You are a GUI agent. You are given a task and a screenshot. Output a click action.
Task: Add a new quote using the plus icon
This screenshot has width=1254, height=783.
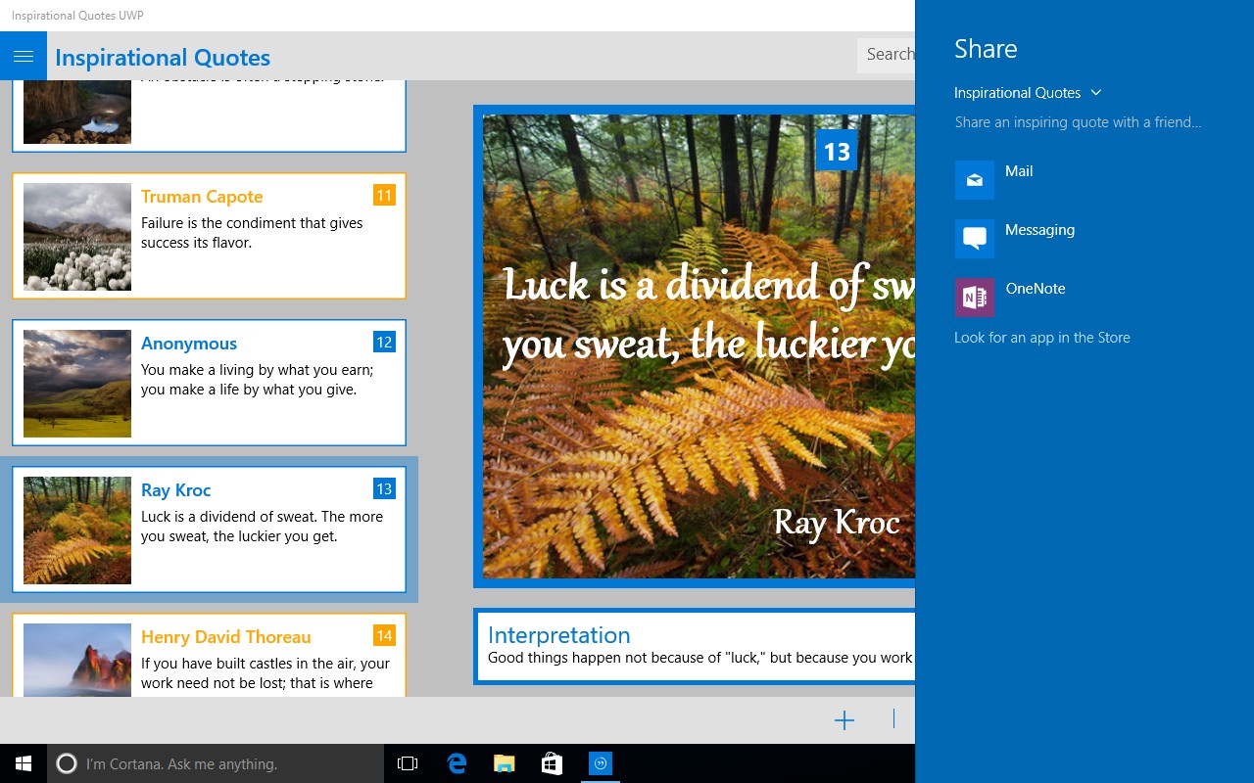coord(844,719)
